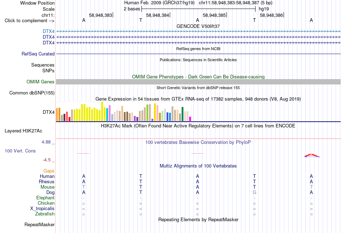Click the orange 'Gaps' label
341x233 pixels.
click(x=49, y=171)
